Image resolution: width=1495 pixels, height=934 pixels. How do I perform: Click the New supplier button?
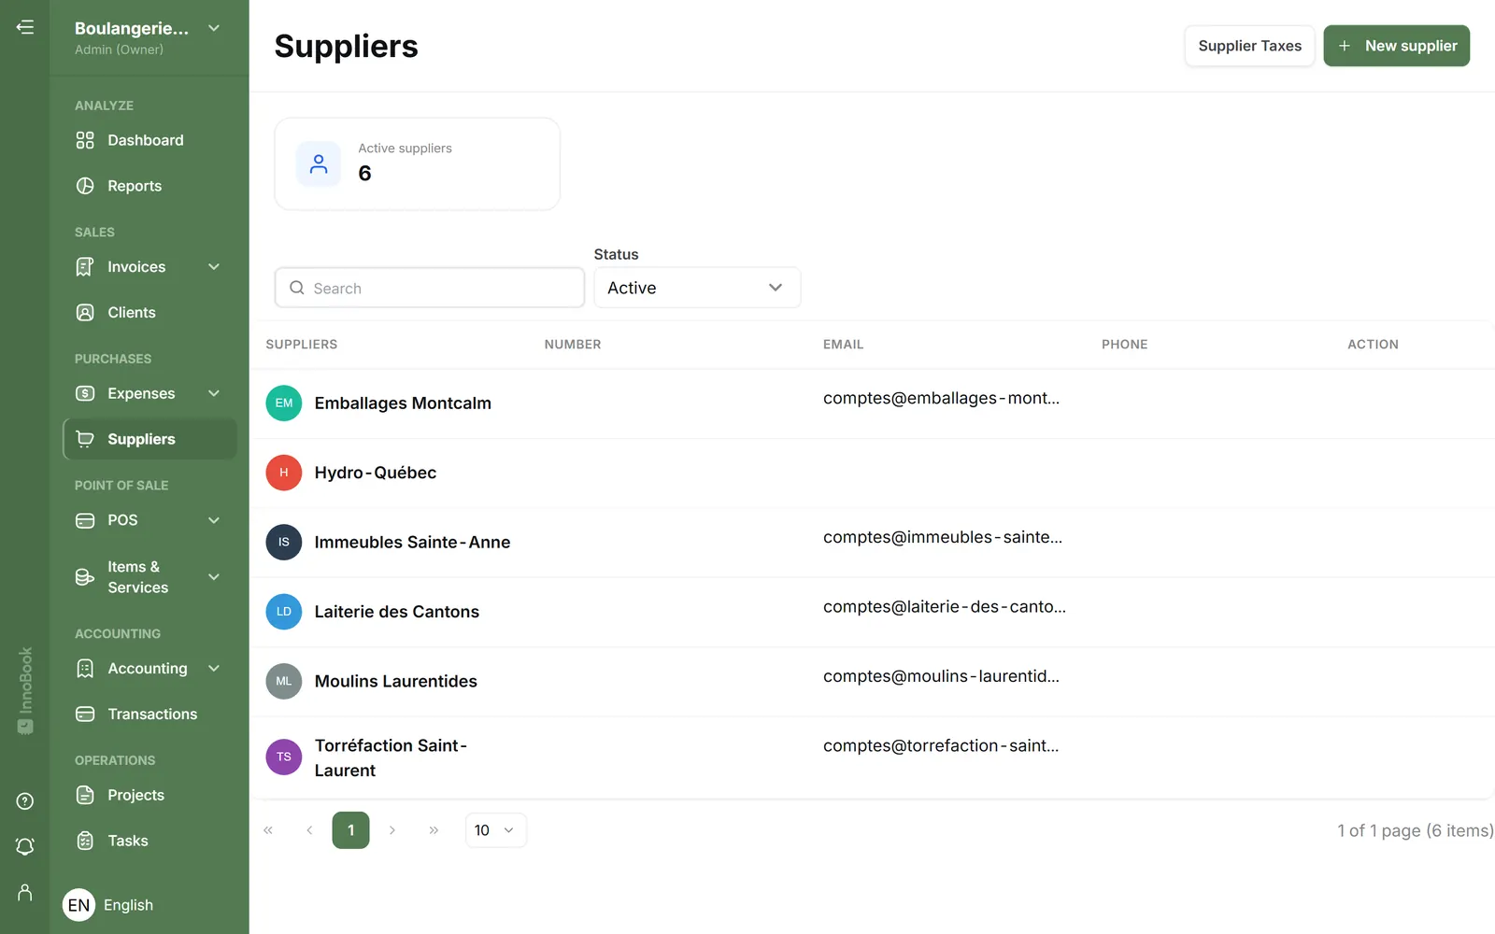click(1397, 46)
